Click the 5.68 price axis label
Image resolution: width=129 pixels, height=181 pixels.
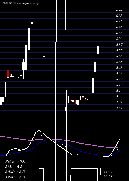click(x=119, y=56)
